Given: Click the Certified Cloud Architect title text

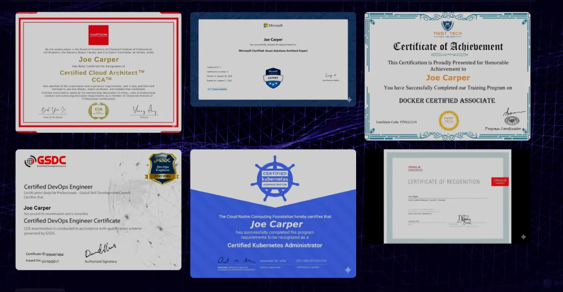Looking at the screenshot, I should coord(99,73).
